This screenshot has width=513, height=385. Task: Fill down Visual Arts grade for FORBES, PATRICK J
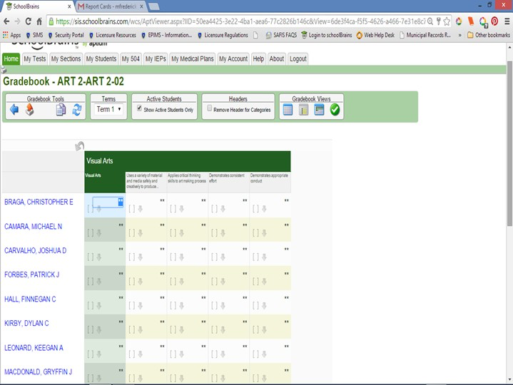(x=98, y=282)
